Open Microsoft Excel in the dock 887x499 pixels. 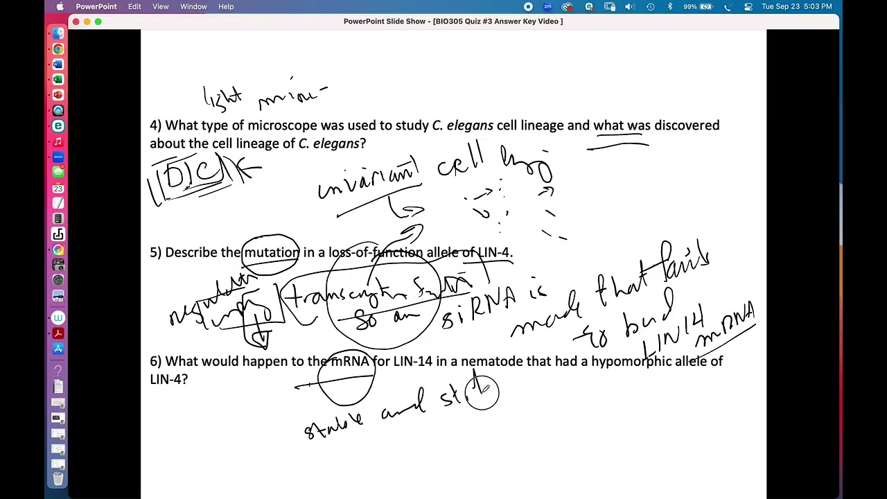coord(58,80)
